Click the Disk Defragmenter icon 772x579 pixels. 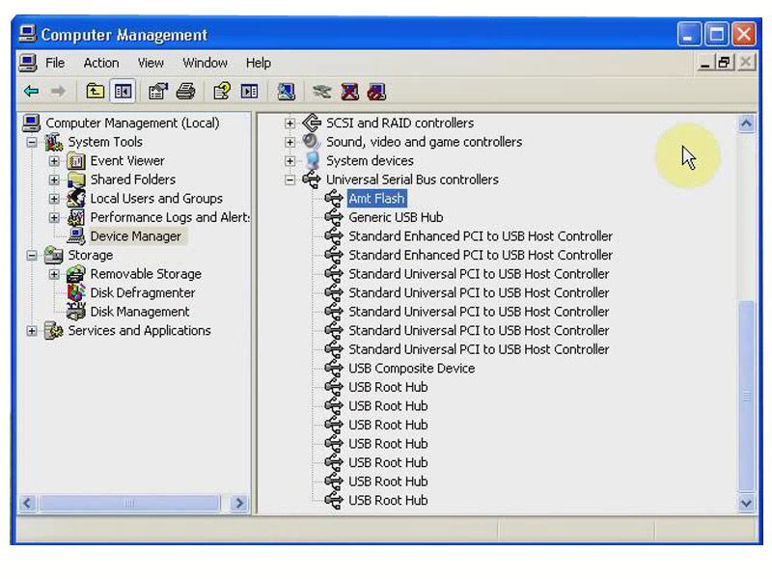click(x=76, y=292)
